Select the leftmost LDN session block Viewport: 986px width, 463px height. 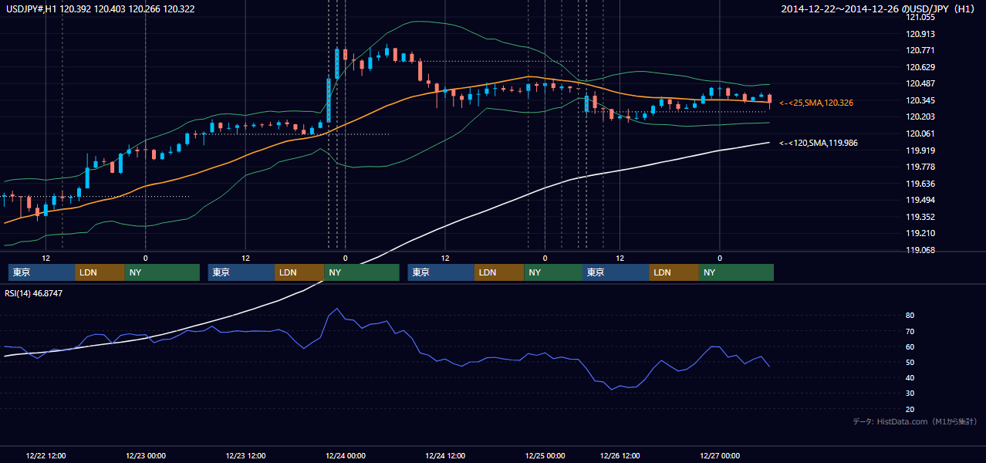pyautogui.click(x=100, y=272)
